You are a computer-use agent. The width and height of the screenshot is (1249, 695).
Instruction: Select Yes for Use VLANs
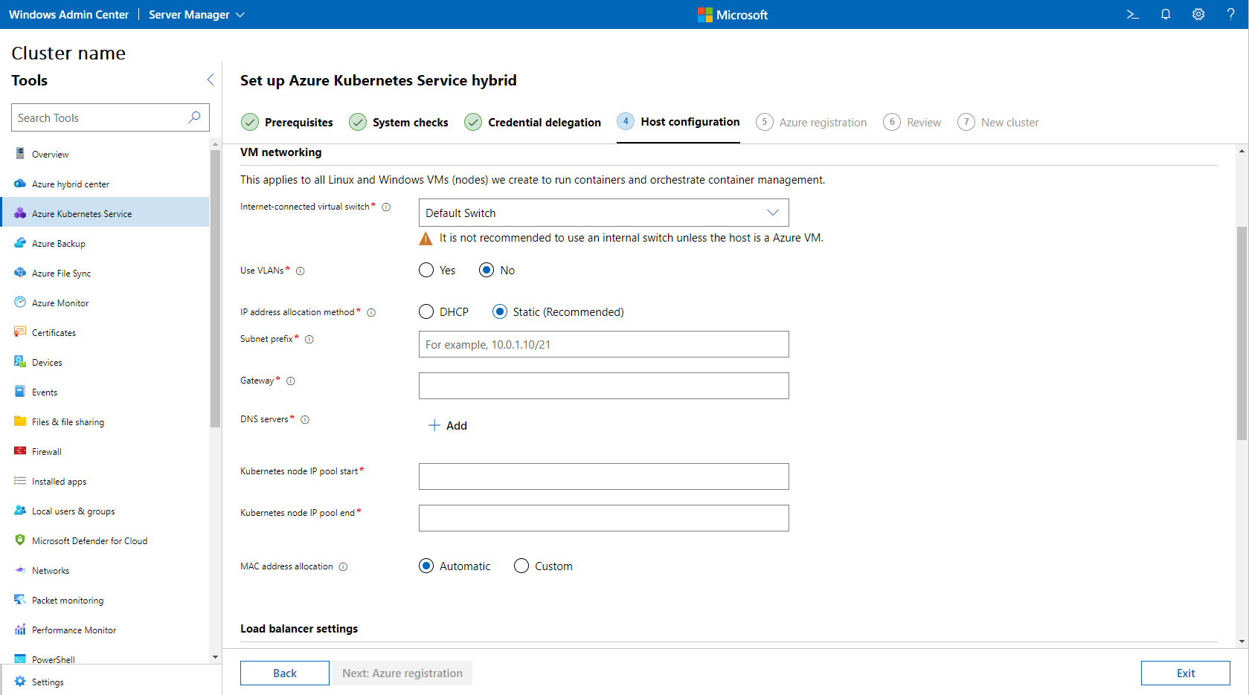[x=426, y=271]
